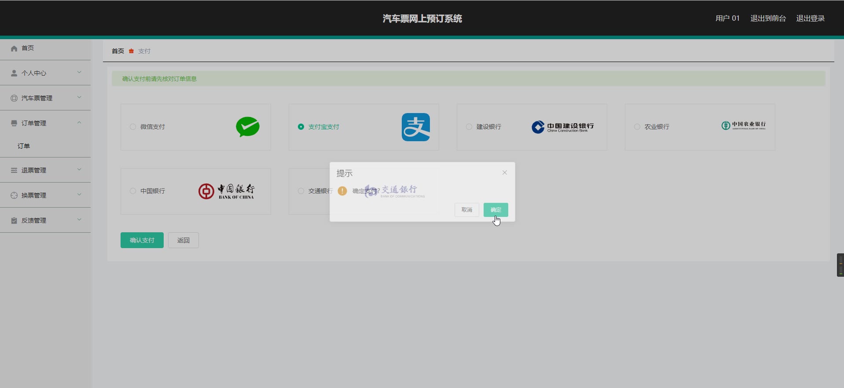This screenshot has width=844, height=388.
Task: Click the 返回 button
Action: [183, 240]
